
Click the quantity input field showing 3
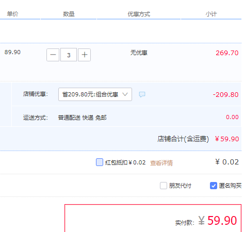pyautogui.click(x=69, y=55)
